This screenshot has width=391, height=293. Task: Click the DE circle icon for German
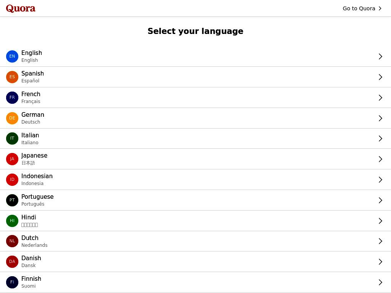(12, 118)
